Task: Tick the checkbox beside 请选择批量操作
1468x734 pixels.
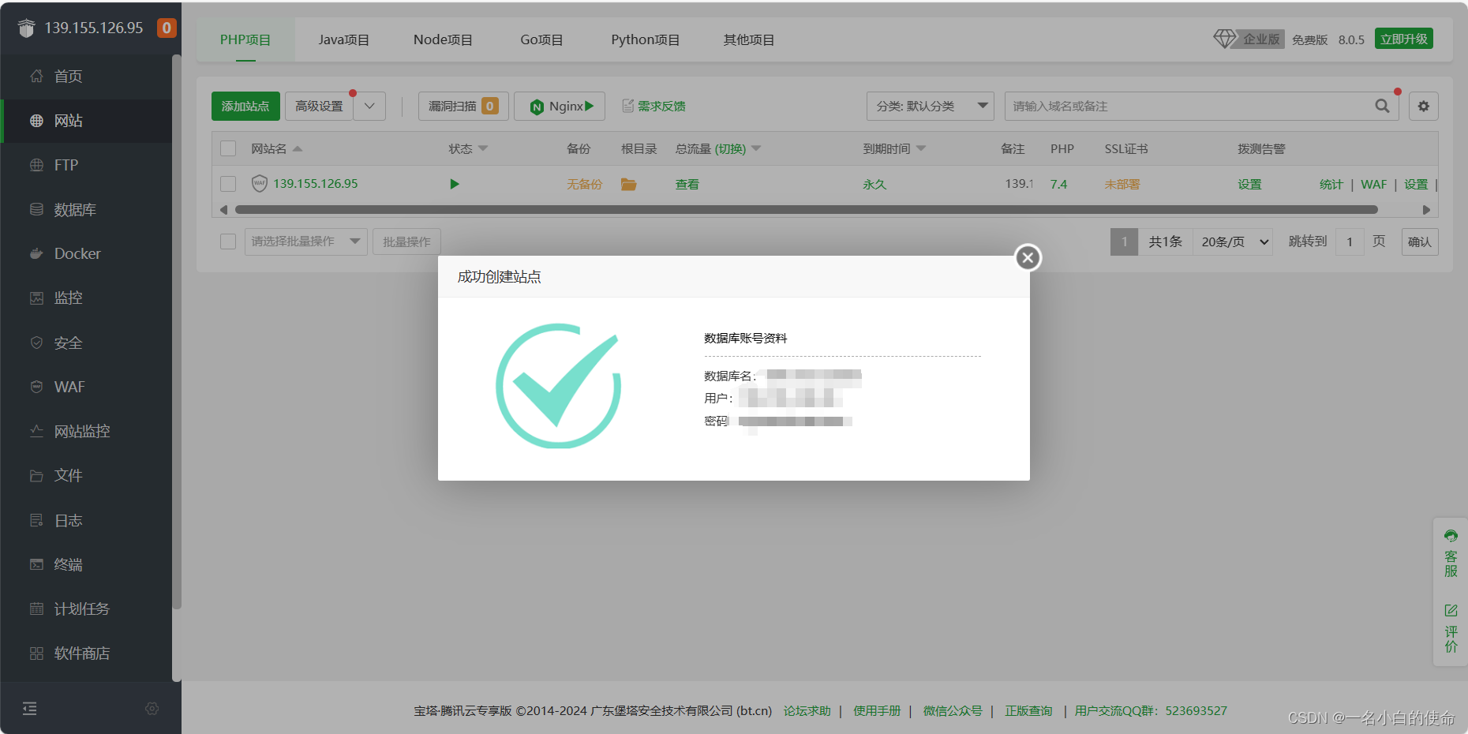Action: pos(228,242)
